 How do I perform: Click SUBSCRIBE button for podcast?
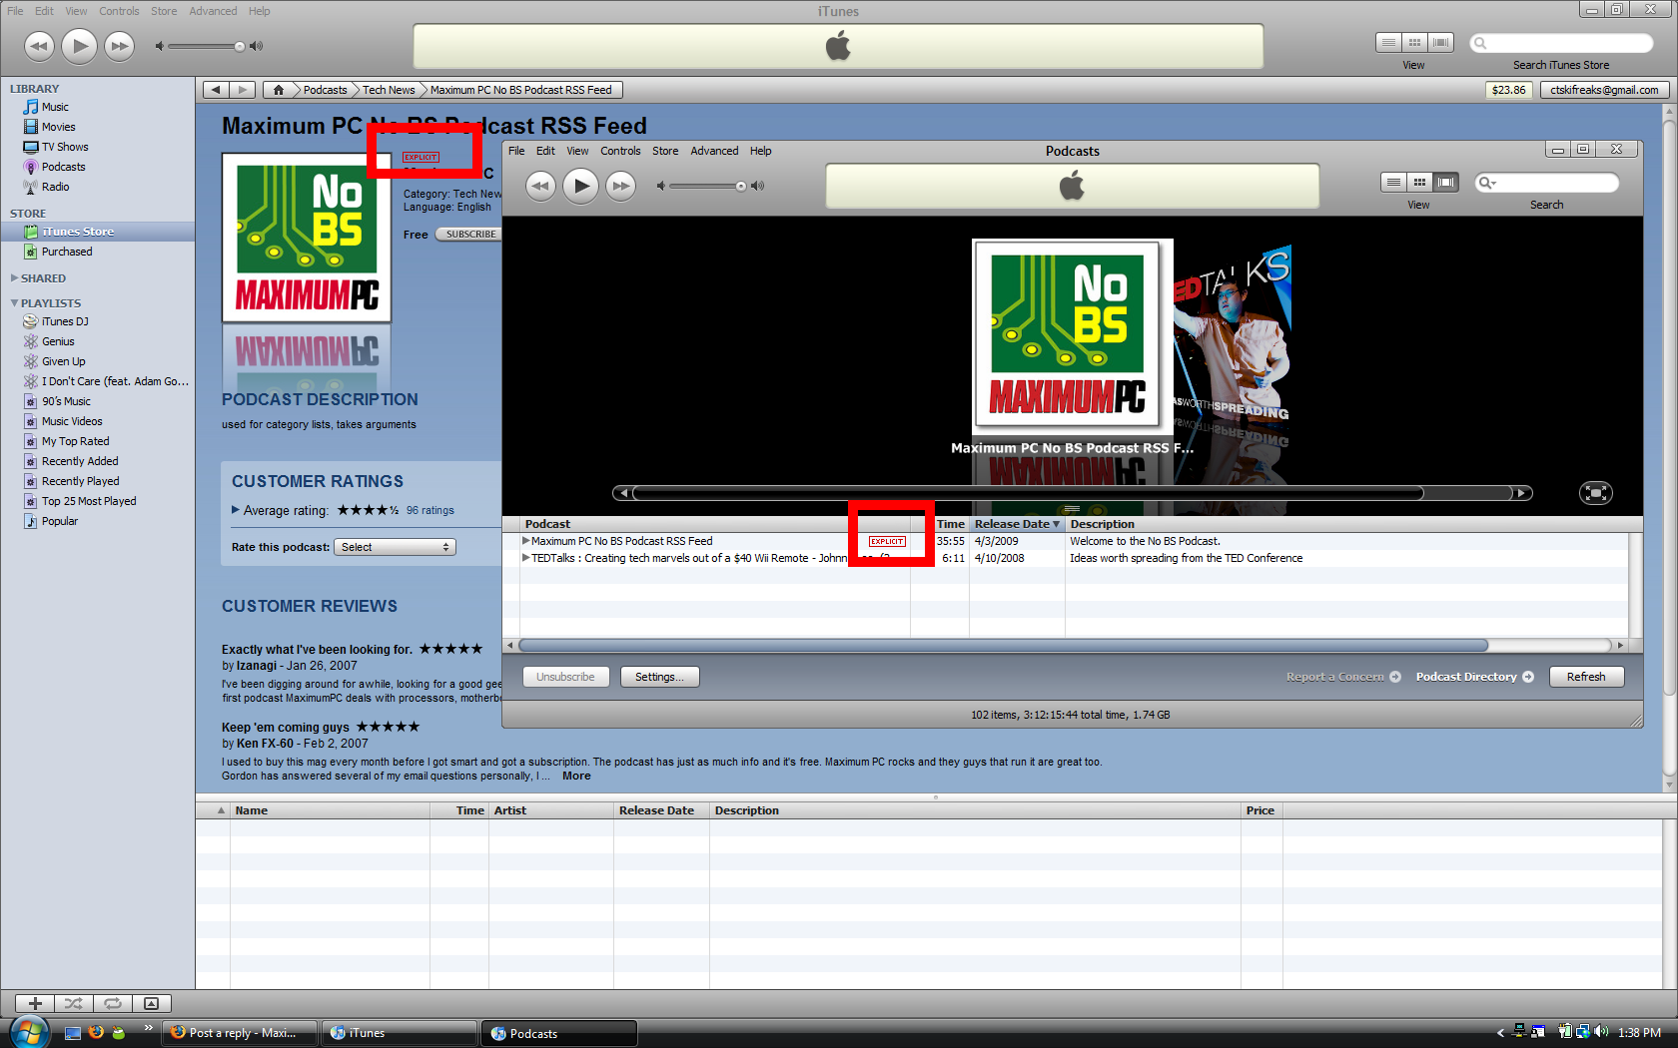468,235
